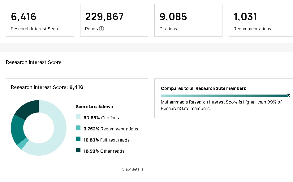Image resolution: width=293 pixels, height=182 pixels.
Task: Click the Full-text reads legend color square
Action: tap(78, 139)
